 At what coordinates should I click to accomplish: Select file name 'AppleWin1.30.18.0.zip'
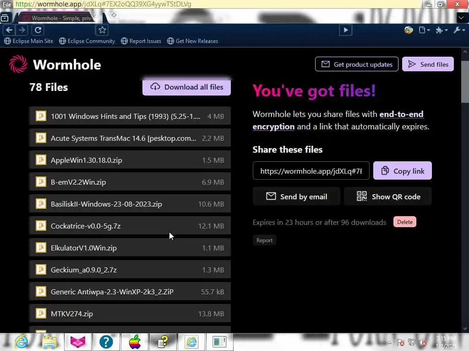coord(87,160)
